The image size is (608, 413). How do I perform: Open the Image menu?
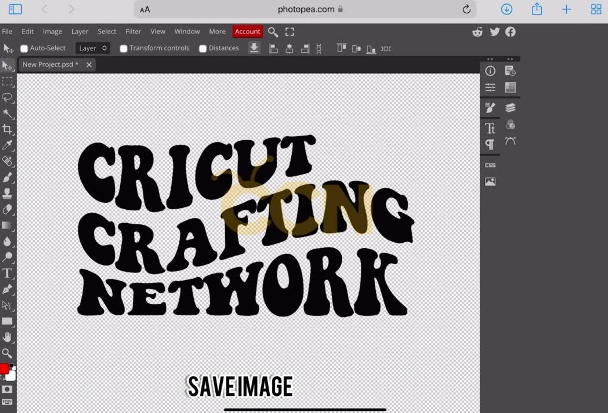coord(52,31)
